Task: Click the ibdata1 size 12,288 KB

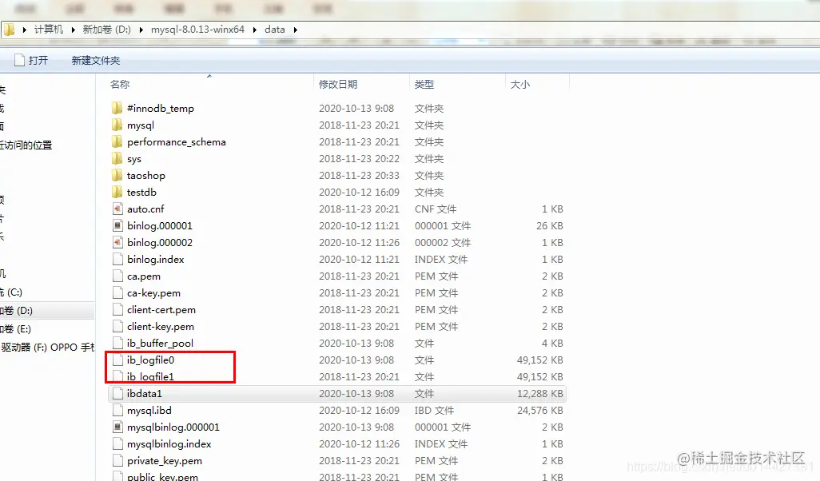Action: coord(539,393)
